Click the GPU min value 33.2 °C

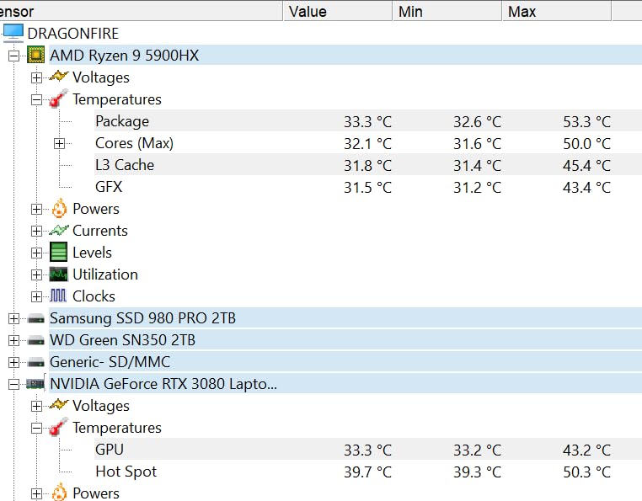[477, 450]
